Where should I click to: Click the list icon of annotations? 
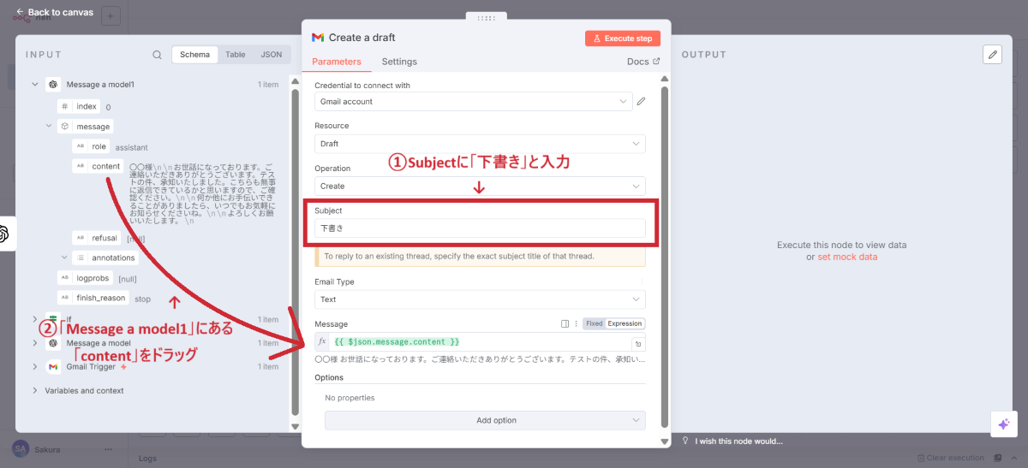[81, 258]
